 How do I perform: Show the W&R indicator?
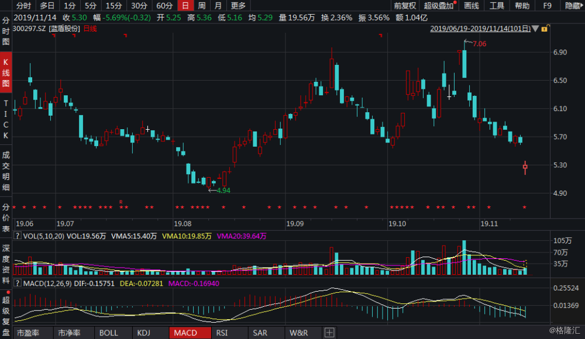[x=299, y=333]
